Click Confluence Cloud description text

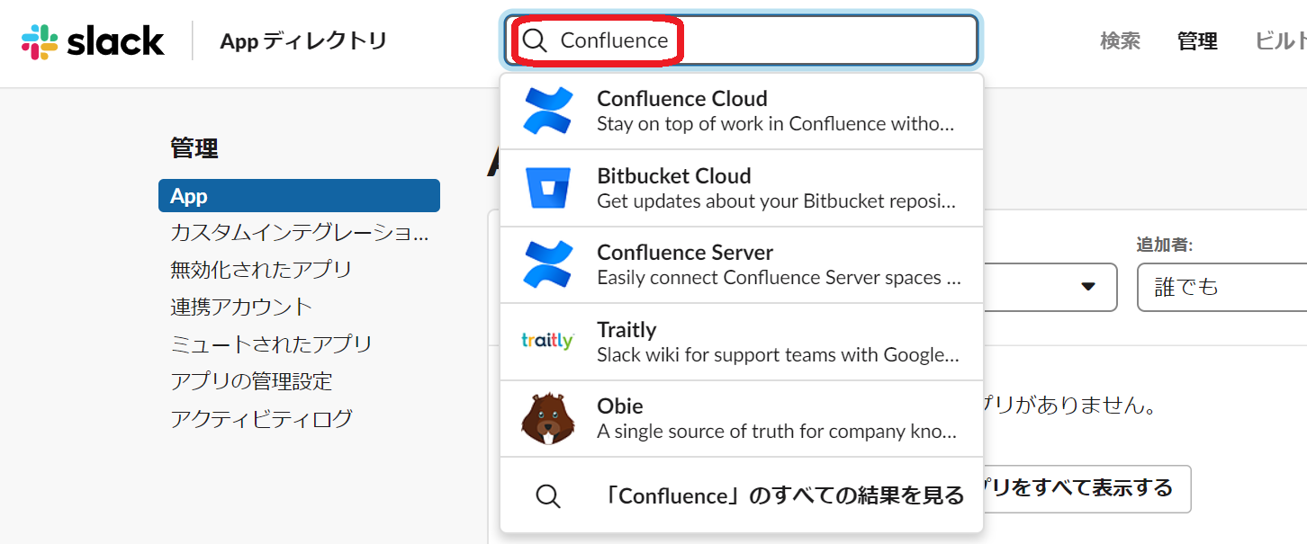776,124
